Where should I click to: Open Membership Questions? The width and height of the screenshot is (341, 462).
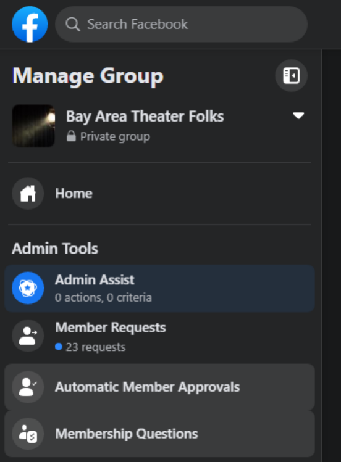(x=159, y=434)
